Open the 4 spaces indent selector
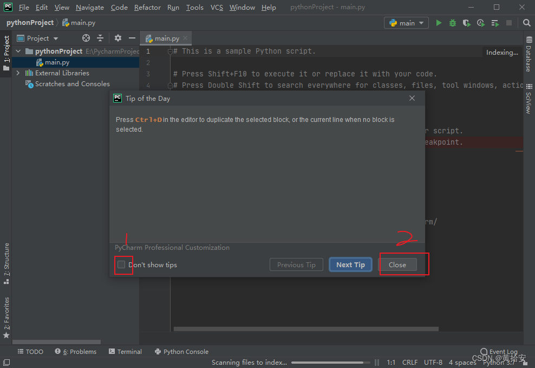 462,362
